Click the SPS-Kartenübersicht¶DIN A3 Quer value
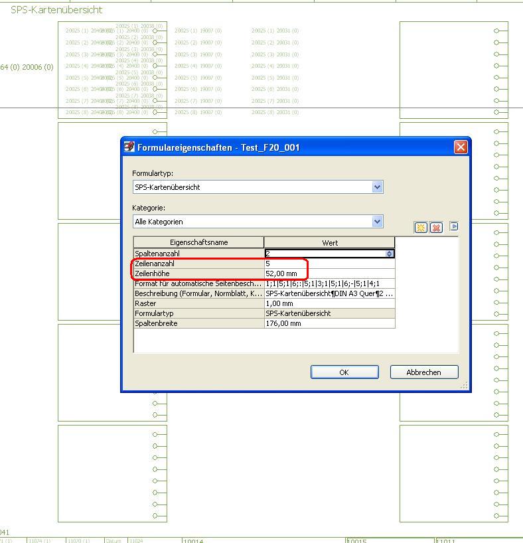Screen dimensions: 523x543 [329, 293]
